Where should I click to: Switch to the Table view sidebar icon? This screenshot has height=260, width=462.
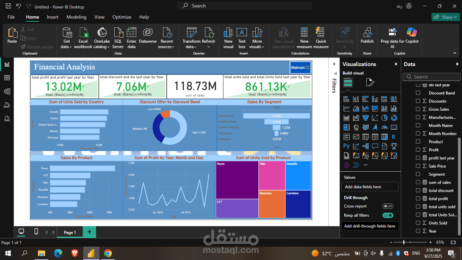pos(7,78)
